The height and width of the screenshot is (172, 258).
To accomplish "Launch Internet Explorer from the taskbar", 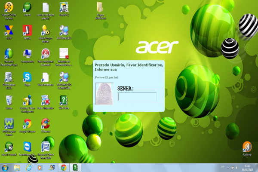I will (x=29, y=168).
